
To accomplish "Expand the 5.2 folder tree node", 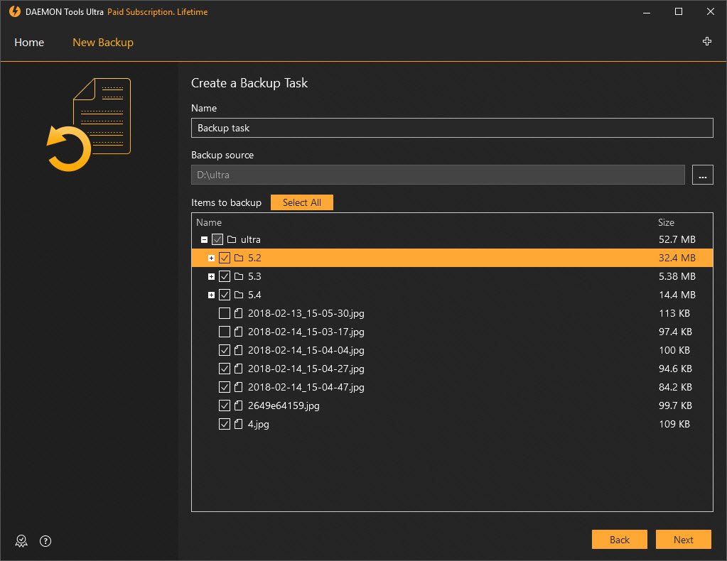I will point(211,258).
